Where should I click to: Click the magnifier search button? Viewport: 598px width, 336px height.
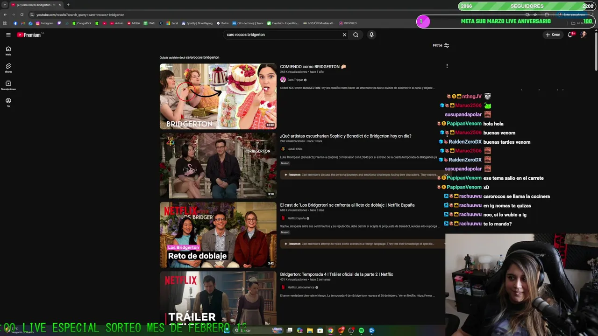click(x=356, y=35)
